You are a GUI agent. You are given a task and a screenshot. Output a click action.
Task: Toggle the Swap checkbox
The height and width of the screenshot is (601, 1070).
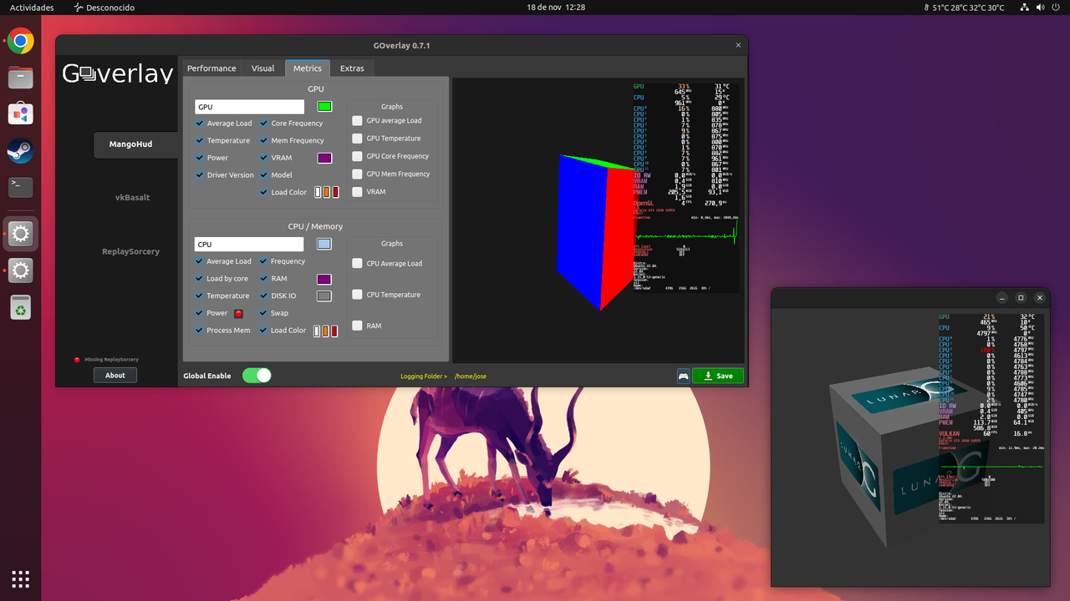click(264, 313)
